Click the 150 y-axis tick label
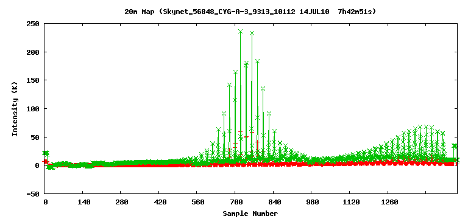Image resolution: width=468 pixels, height=219 pixels. point(34,80)
